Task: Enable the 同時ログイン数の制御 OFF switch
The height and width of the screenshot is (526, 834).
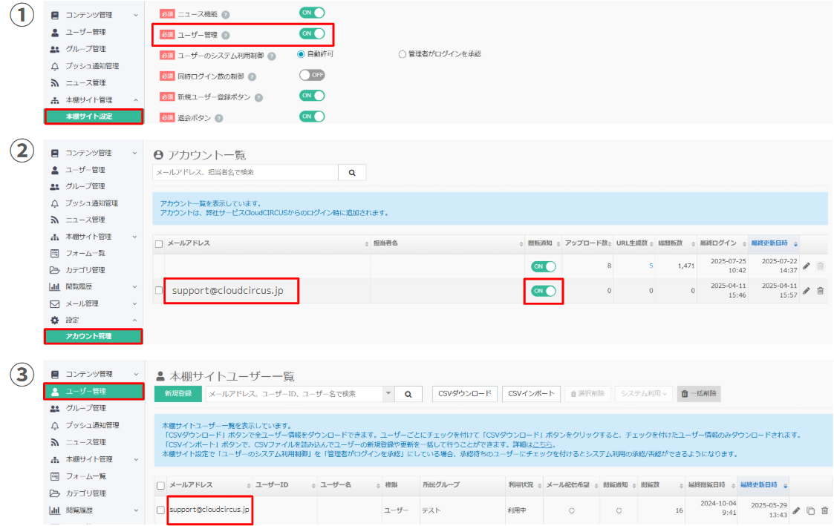Action: click(312, 75)
